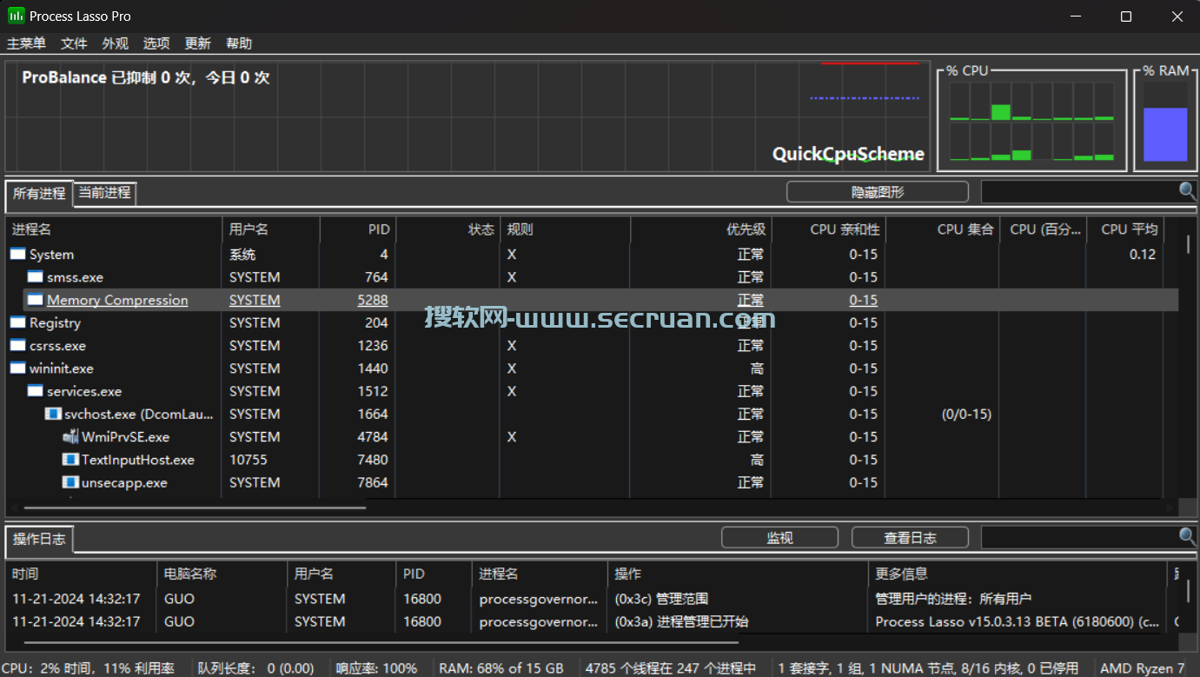Sort by the 用户名 process column header
The height and width of the screenshot is (677, 1200).
271,229
